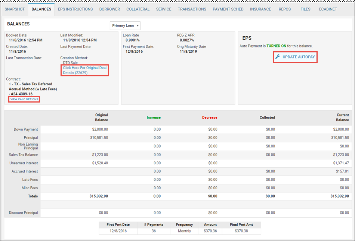The width and height of the screenshot is (355, 241).
Task: Click the Loan Rate value 8.9901%
Action: point(133,40)
